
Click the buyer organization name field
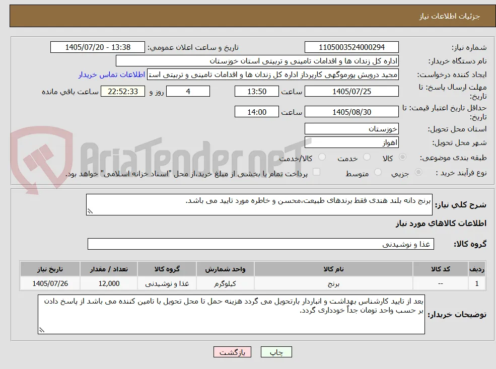click(x=257, y=61)
